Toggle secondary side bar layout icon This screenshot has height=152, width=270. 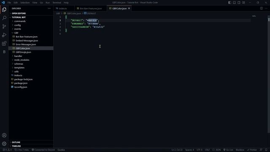(x=239, y=3)
